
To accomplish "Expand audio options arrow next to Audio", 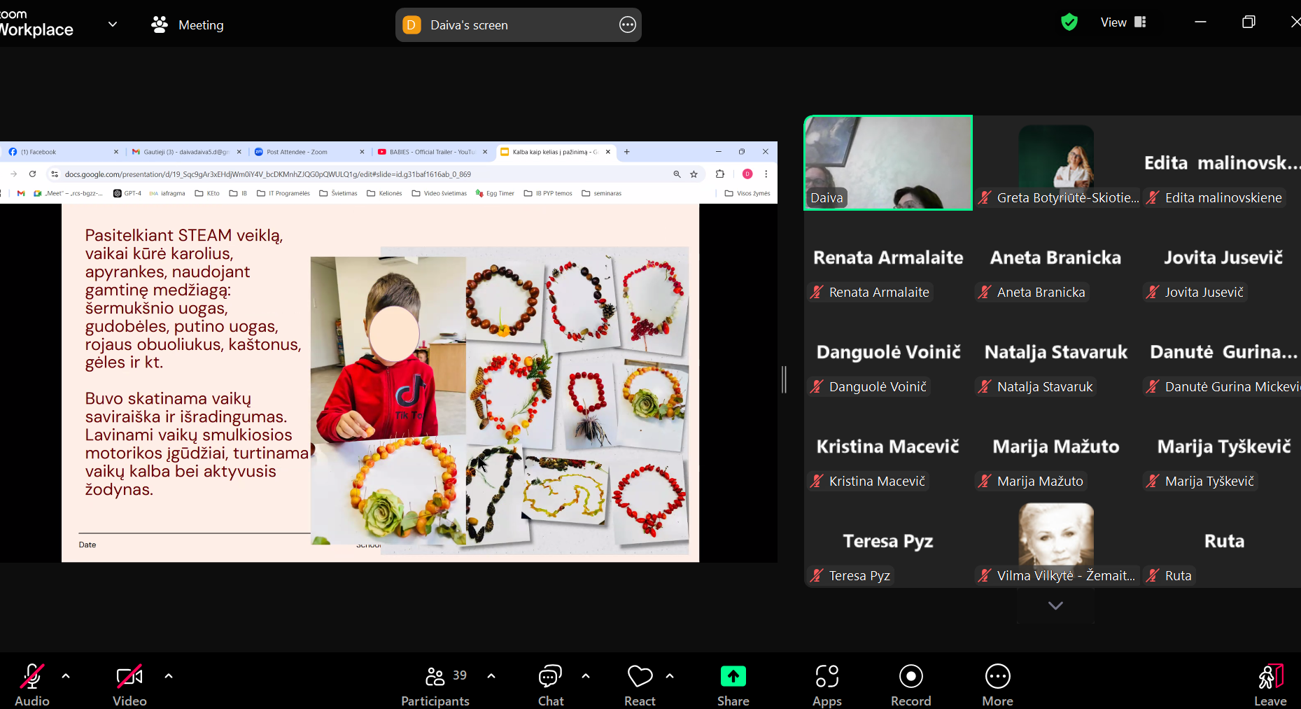I will tap(66, 676).
